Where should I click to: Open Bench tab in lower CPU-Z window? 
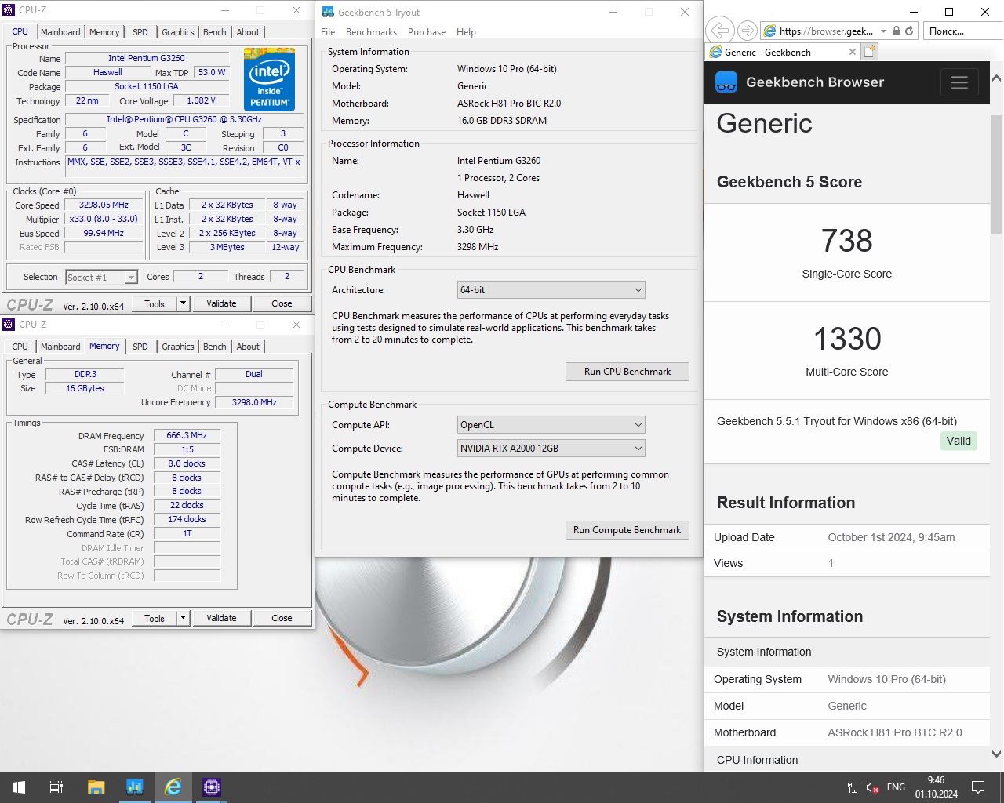(214, 347)
